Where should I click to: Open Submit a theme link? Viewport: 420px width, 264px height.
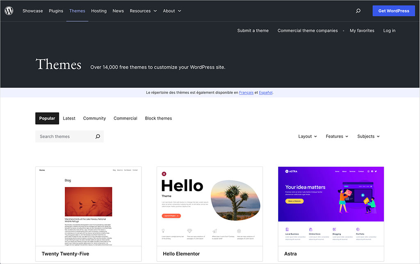pos(253,30)
